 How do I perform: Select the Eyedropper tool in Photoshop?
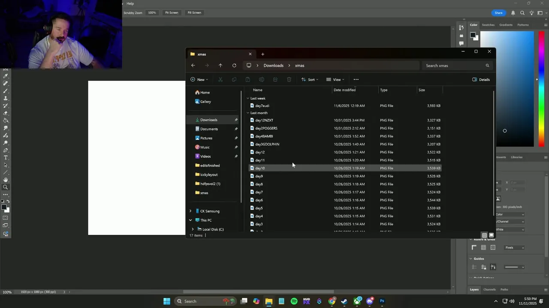pos(6,76)
